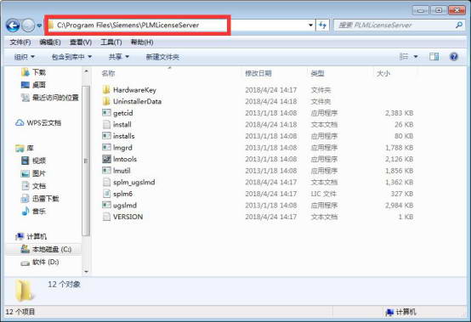Change view with the view mode icon
The width and height of the screenshot is (471, 322).
click(404, 56)
